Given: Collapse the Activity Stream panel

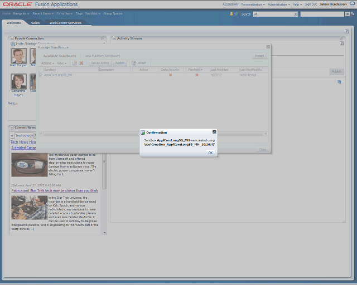Looking at the screenshot, I should (x=114, y=38).
